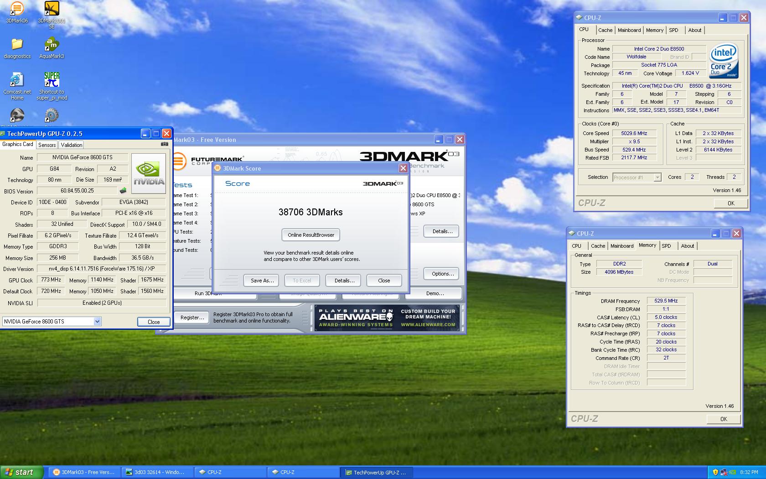
Task: Click the GPU Name field NVIDIA GeForce 8600 GTS
Action: [x=82, y=157]
